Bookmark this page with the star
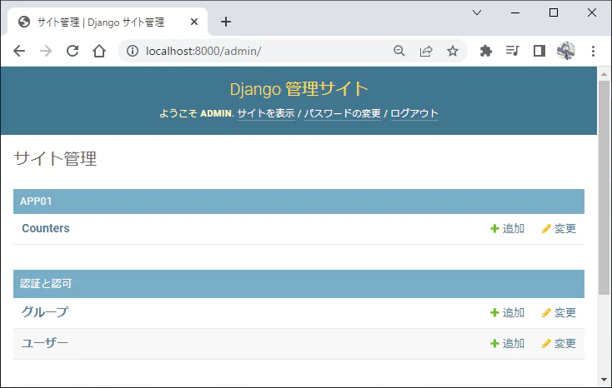This screenshot has width=612, height=388. click(453, 51)
